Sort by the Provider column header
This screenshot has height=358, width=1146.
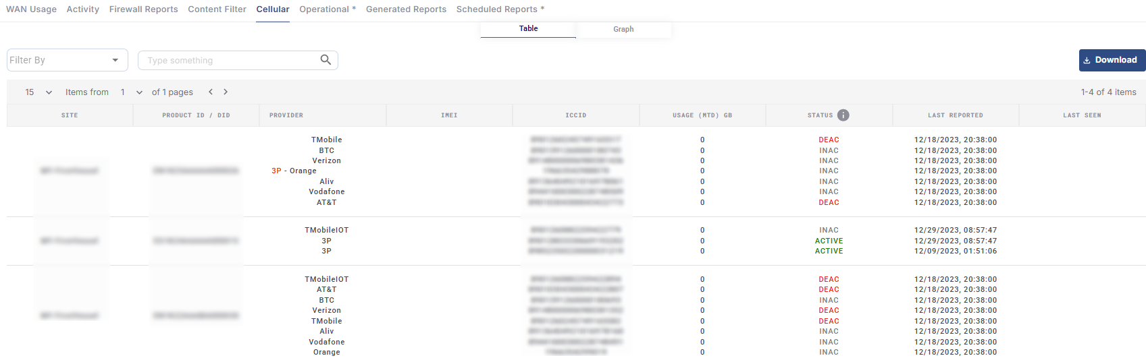click(286, 115)
